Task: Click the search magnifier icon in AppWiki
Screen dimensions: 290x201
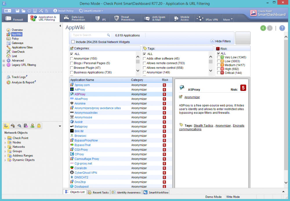Action: coord(108,35)
